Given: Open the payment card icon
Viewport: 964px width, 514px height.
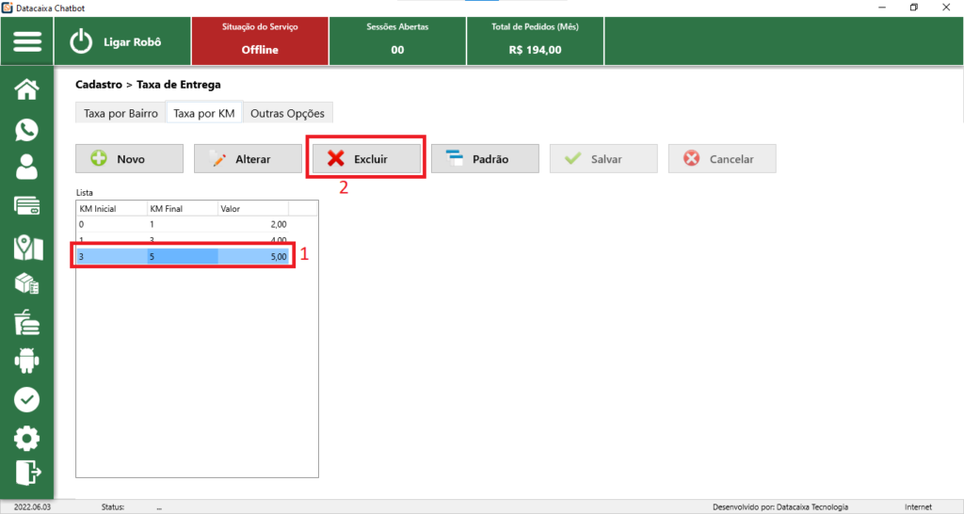Looking at the screenshot, I should 27,207.
